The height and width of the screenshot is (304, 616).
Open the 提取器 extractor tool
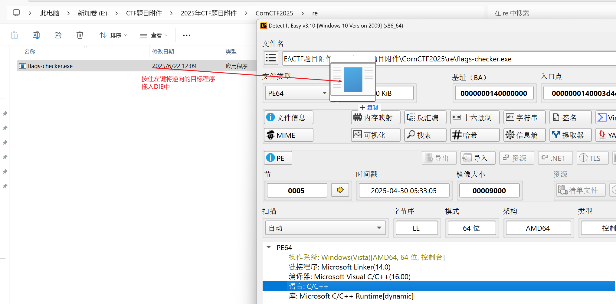click(570, 135)
